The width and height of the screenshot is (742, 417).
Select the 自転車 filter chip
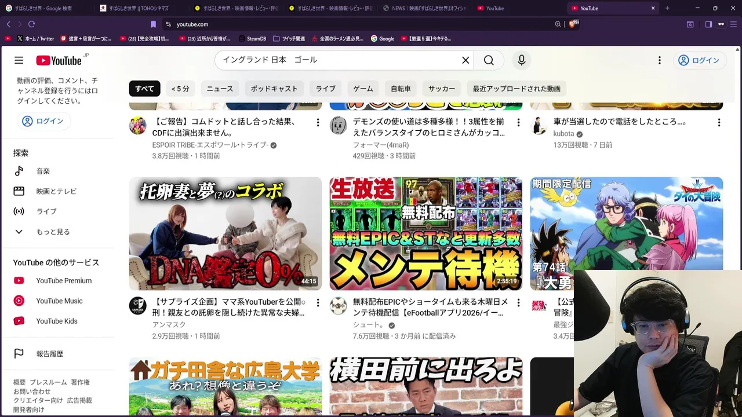tap(401, 89)
